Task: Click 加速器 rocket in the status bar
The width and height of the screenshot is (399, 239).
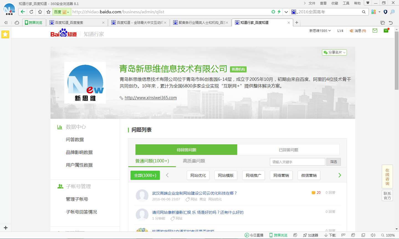Action: point(311,235)
